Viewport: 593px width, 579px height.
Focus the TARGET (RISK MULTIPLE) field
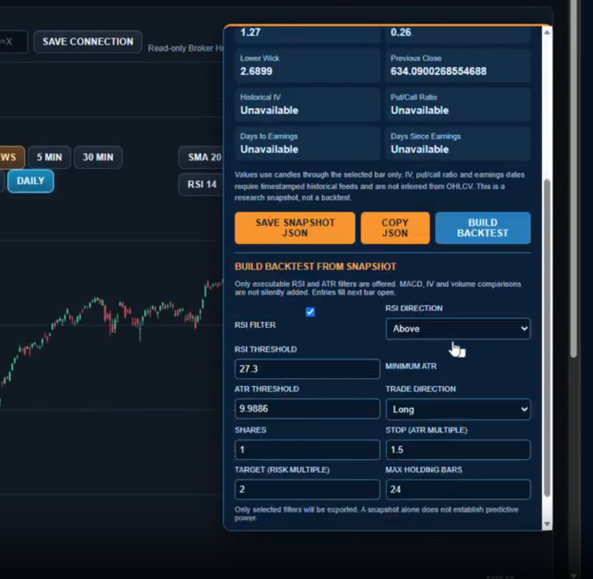[307, 490]
